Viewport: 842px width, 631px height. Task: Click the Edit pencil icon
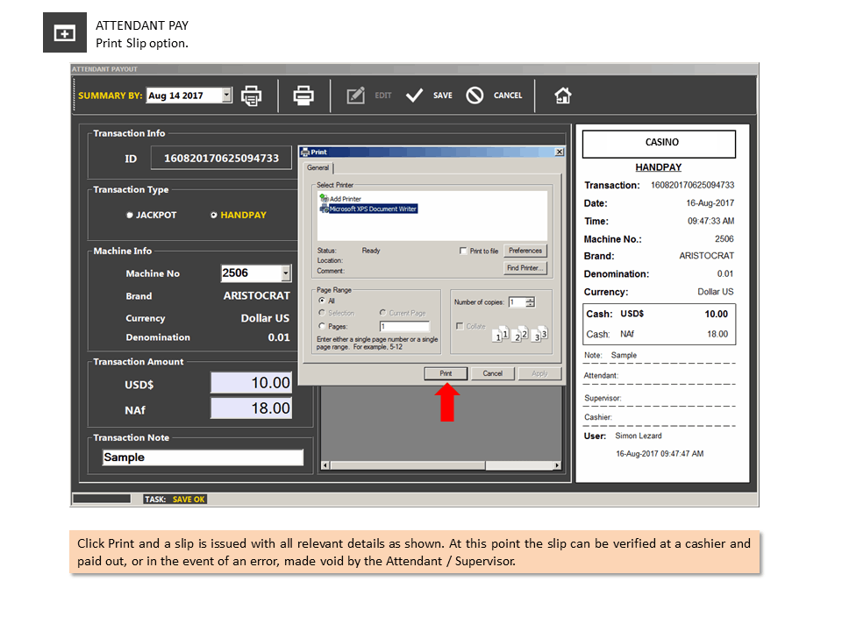[355, 96]
